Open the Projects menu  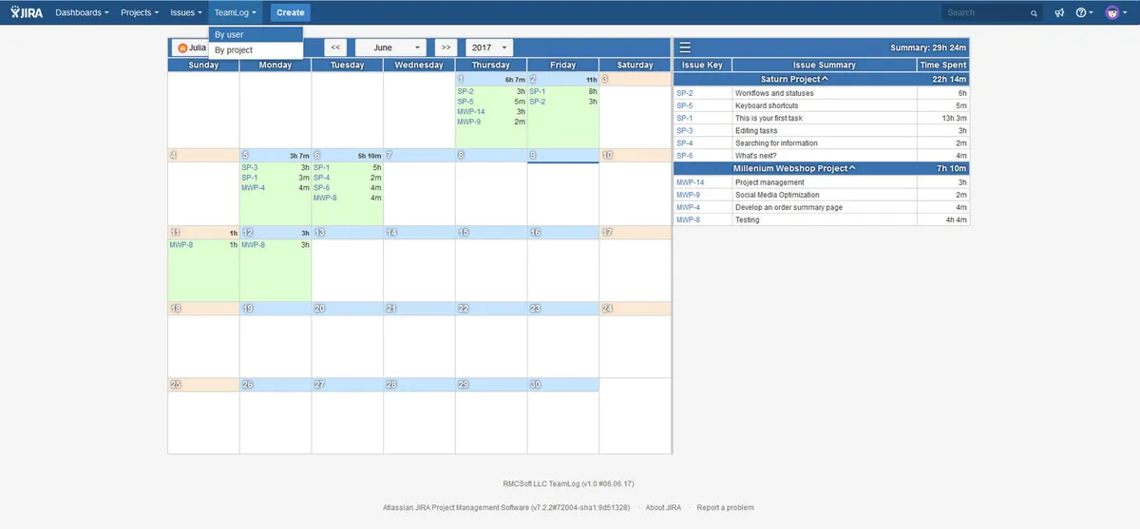(140, 12)
